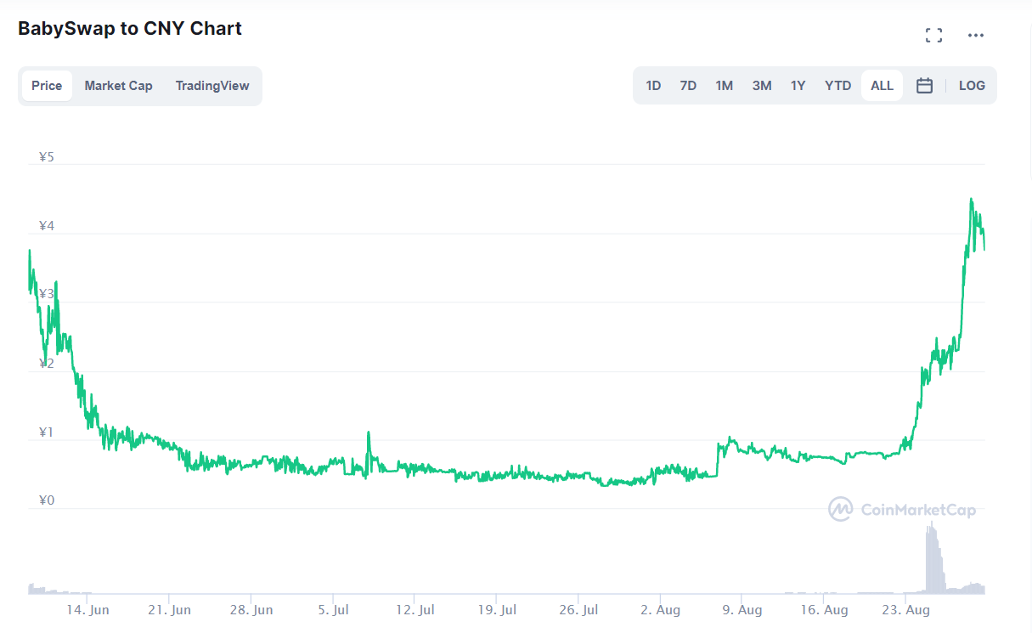Toggle LOG scale on the chart

point(972,86)
